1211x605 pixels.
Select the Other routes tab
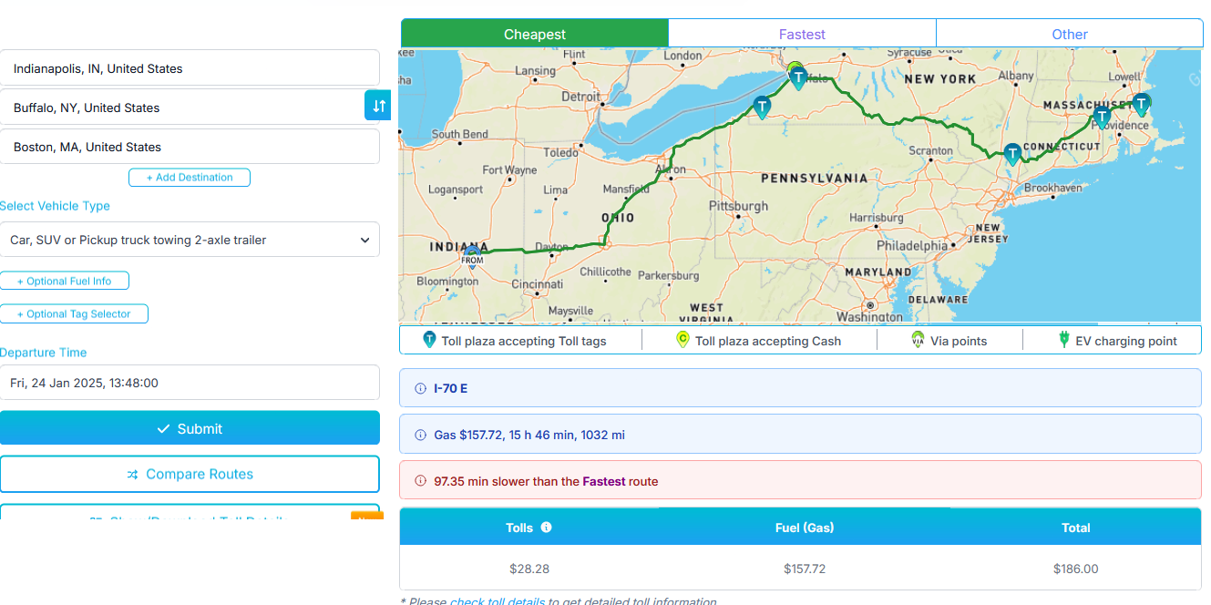tap(1069, 35)
